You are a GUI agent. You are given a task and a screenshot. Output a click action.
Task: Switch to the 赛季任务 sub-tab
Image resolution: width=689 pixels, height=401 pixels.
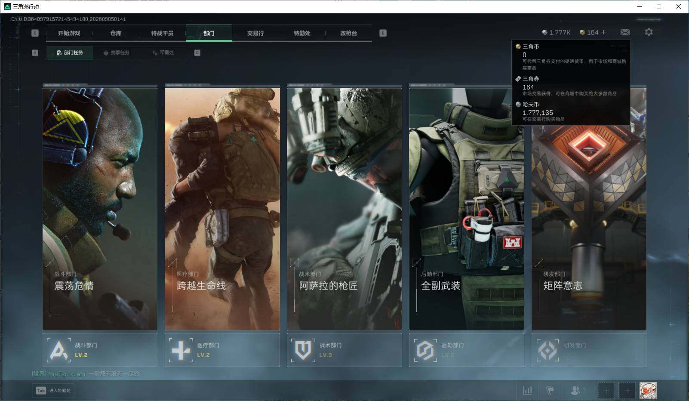point(117,52)
